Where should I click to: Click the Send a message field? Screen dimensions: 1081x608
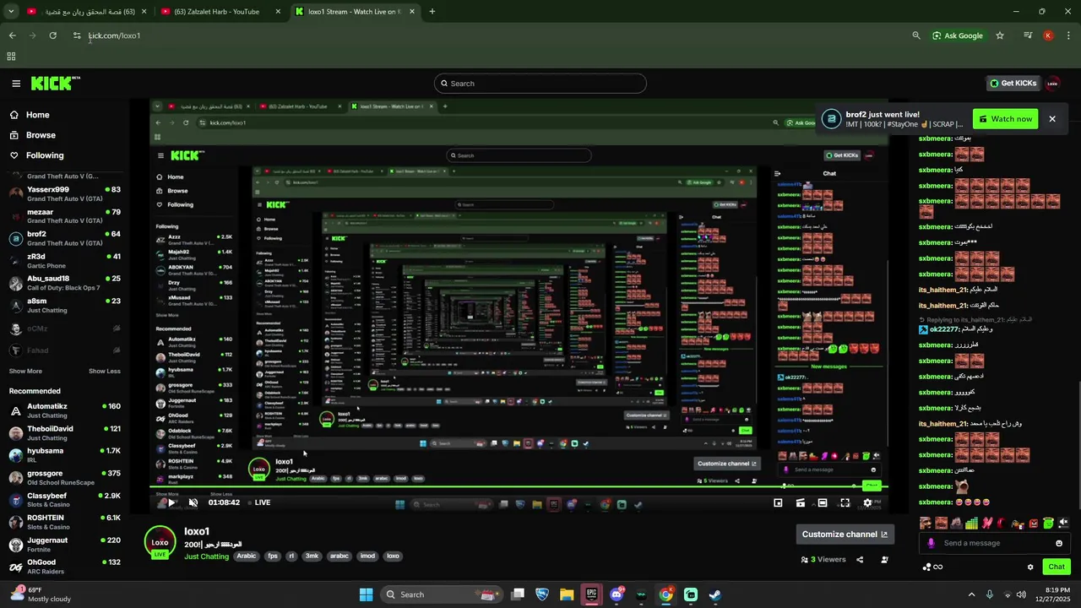coord(997,543)
